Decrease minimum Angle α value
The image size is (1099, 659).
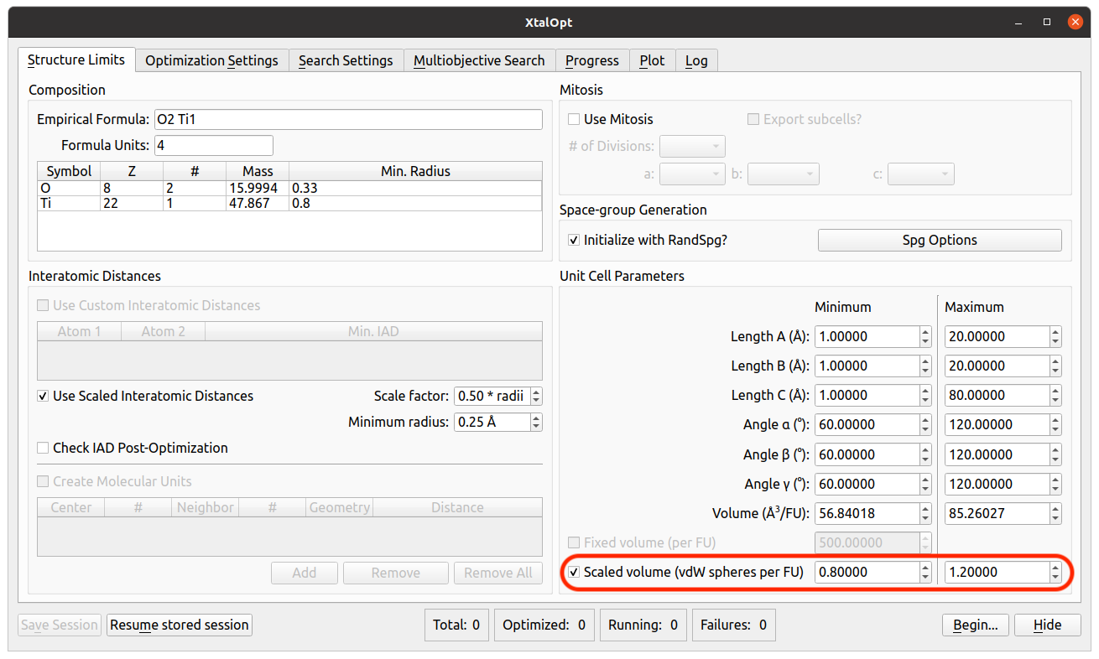click(x=925, y=429)
